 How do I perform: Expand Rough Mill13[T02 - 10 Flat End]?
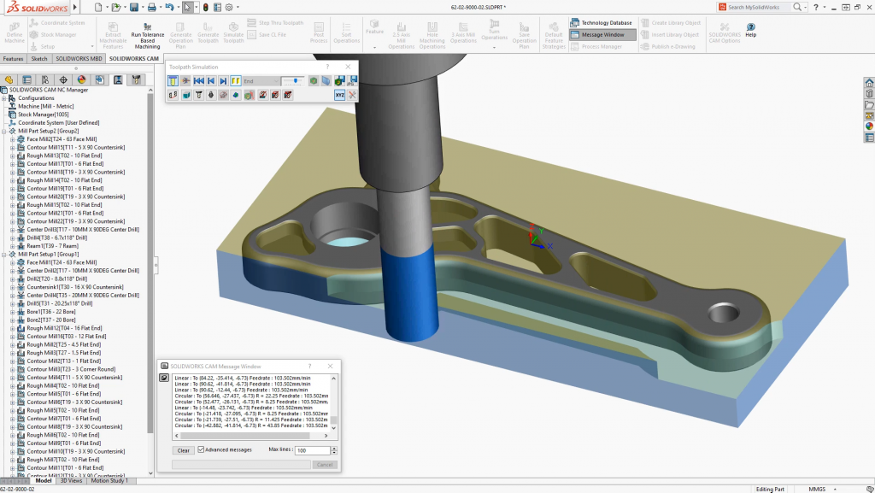[12, 156]
